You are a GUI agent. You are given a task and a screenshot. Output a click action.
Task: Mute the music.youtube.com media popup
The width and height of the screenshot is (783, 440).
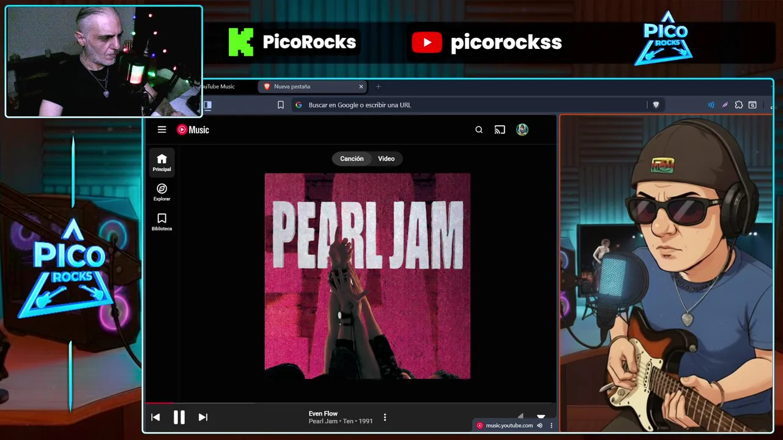click(x=540, y=425)
